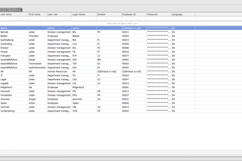Click the Password column header
The image size is (242, 161).
(159, 14)
